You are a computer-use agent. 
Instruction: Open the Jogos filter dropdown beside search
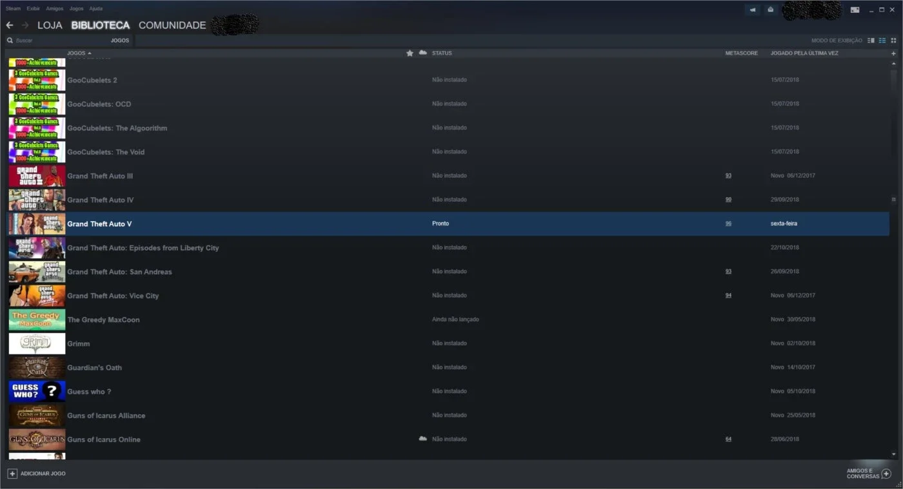tap(120, 40)
